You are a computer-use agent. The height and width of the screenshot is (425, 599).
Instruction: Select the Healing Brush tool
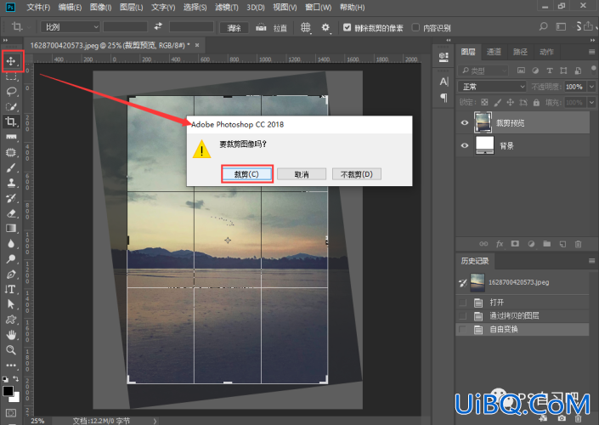pyautogui.click(x=11, y=152)
